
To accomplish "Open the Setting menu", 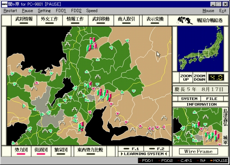I will click(44, 11).
